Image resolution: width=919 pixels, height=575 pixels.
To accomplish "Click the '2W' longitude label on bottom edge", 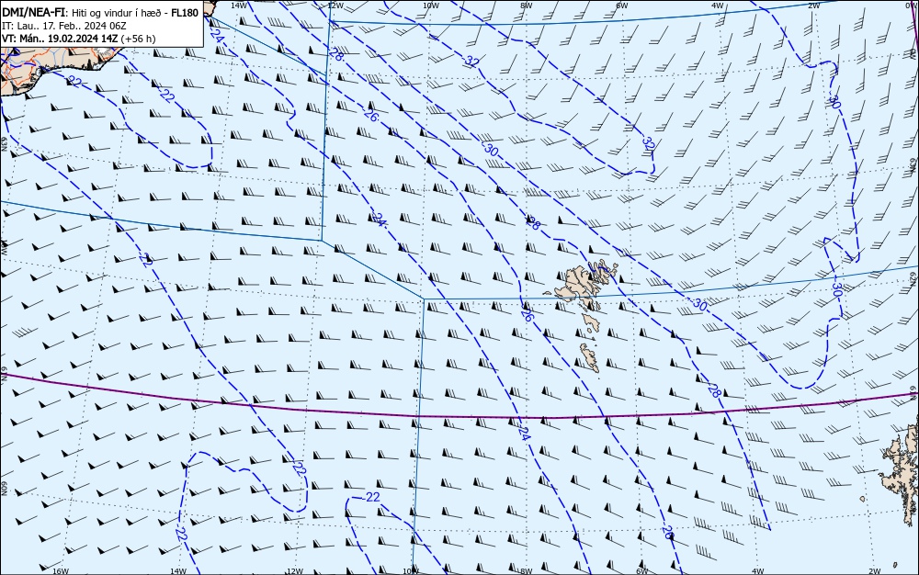I will point(875,571).
